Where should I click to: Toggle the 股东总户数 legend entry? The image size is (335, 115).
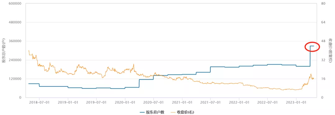(152, 112)
